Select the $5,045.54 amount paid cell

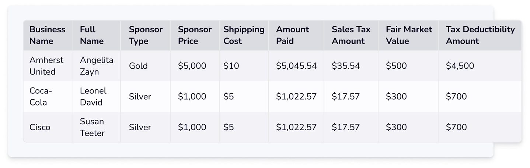pyautogui.click(x=296, y=66)
